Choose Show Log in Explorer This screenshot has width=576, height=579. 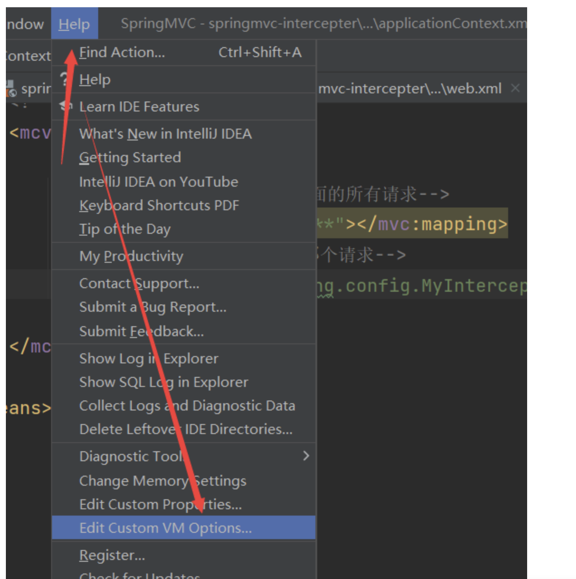[x=184, y=358]
